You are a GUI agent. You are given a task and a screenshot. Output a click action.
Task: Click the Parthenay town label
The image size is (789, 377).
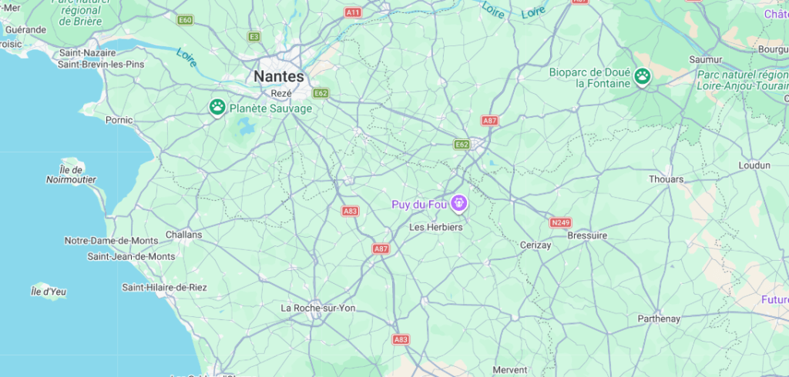coord(659,319)
